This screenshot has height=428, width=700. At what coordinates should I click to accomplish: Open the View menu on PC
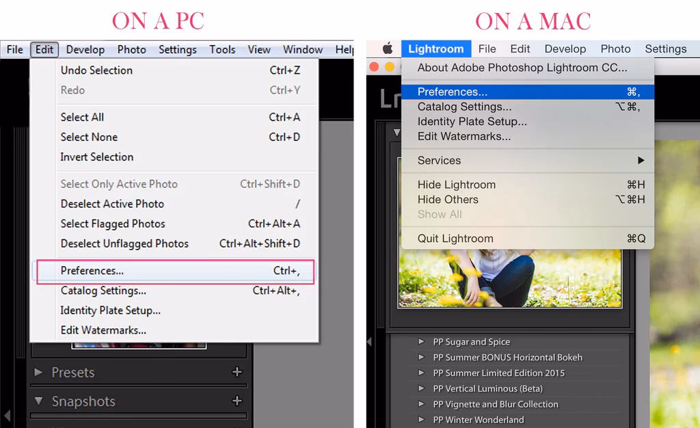pos(259,49)
